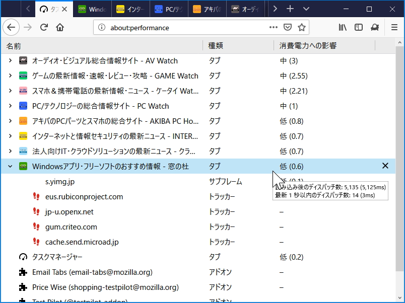
Task: Click the INTERNET Watch row favicon
Action: coord(23,136)
